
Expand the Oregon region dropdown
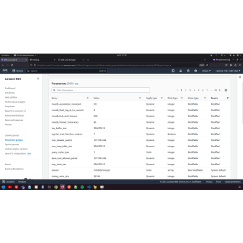(206, 71)
